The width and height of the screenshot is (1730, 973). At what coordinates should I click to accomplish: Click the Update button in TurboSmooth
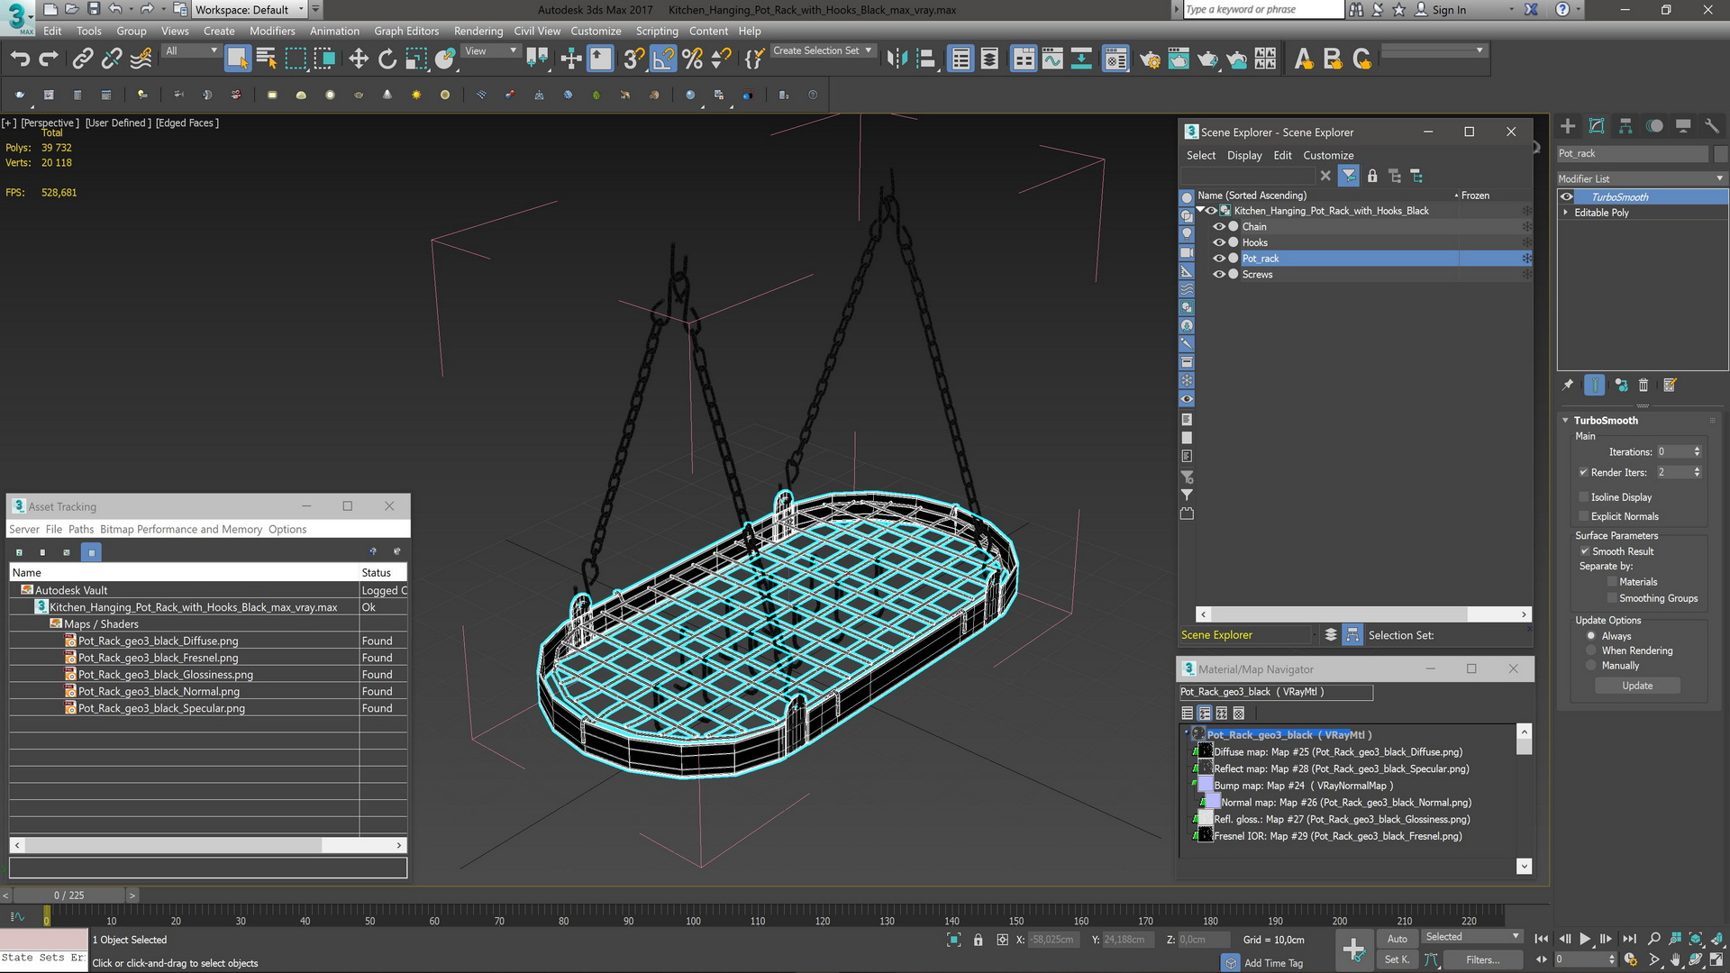tap(1637, 686)
